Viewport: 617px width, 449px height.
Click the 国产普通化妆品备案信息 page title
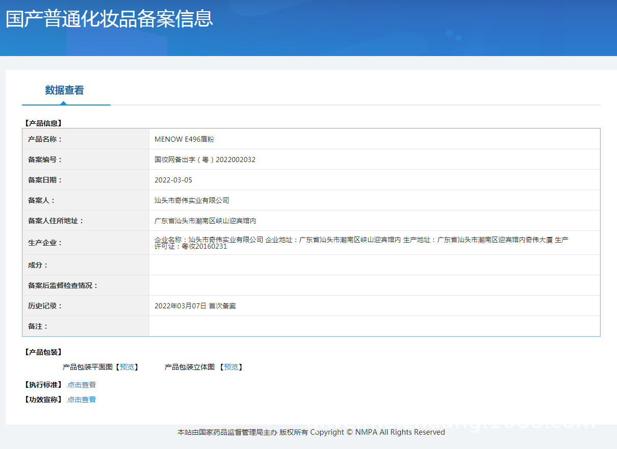(x=109, y=19)
